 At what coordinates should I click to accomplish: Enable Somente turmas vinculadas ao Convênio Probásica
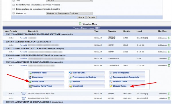pyautogui.click(x=13, y=5)
